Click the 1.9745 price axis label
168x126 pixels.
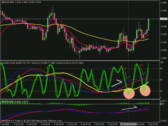(x=164, y=26)
